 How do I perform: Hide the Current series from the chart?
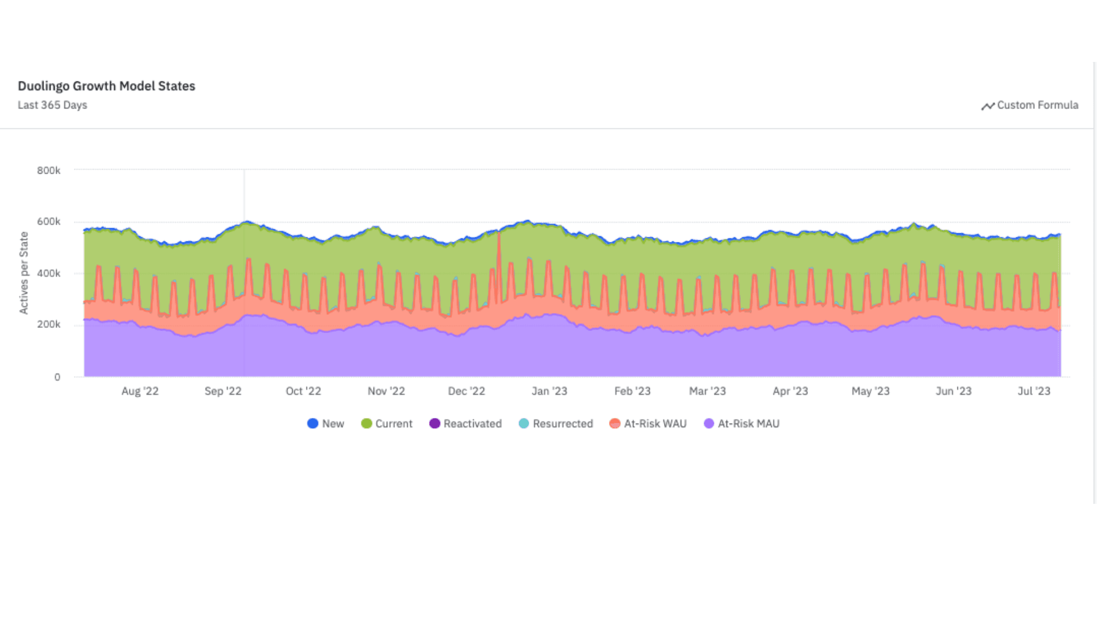click(387, 423)
